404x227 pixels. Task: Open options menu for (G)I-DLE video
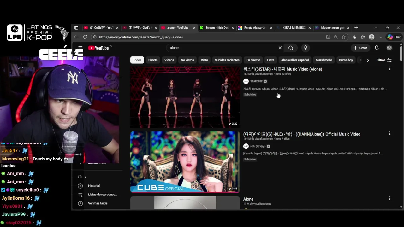tap(390, 133)
